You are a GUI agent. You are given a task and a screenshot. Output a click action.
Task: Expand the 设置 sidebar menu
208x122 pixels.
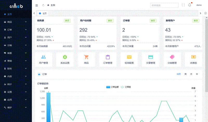(16, 92)
